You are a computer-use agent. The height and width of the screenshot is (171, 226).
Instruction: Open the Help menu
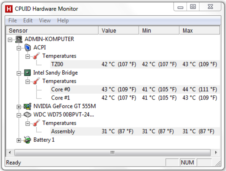pos(63,21)
